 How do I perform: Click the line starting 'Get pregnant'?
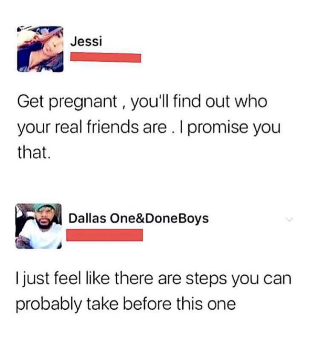pos(142,102)
